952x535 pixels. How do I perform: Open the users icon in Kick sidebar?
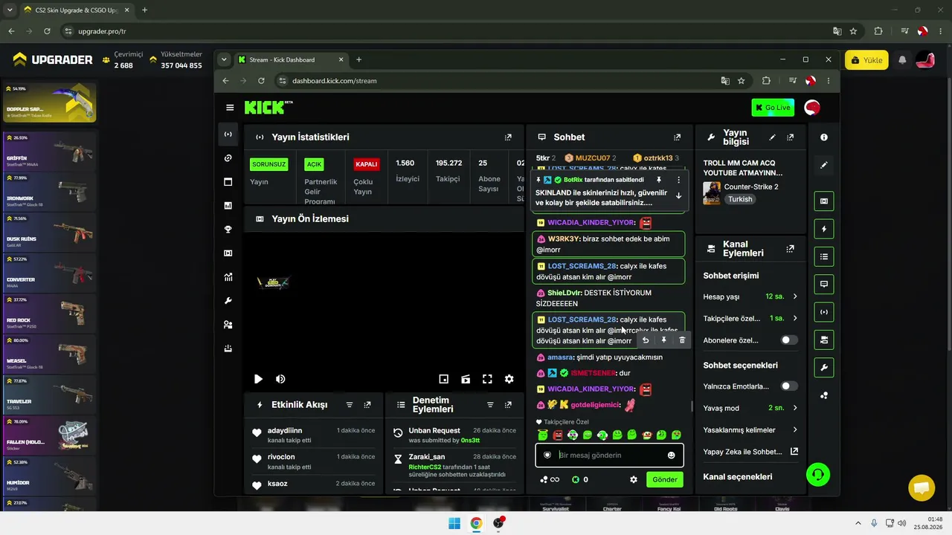pos(228,325)
